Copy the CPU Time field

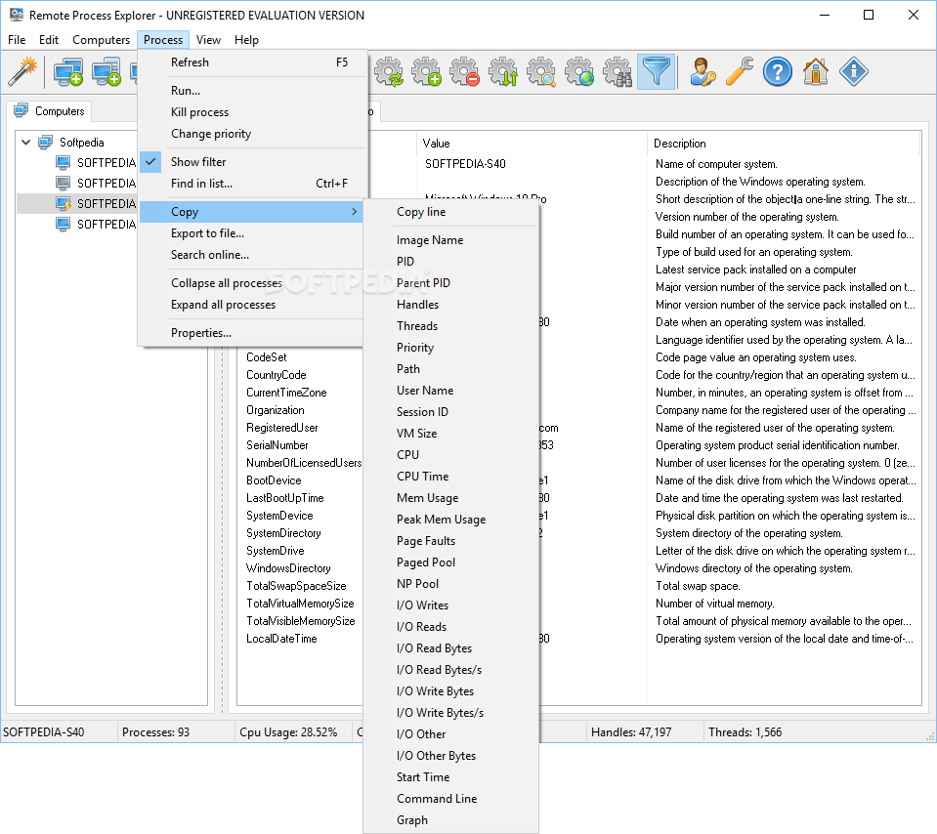[451, 477]
